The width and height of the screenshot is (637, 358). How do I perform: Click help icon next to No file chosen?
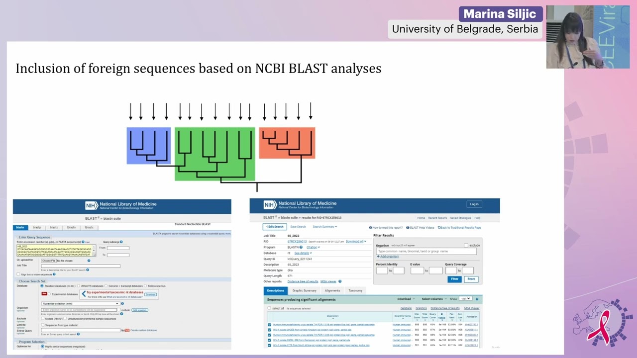pyautogui.click(x=89, y=261)
